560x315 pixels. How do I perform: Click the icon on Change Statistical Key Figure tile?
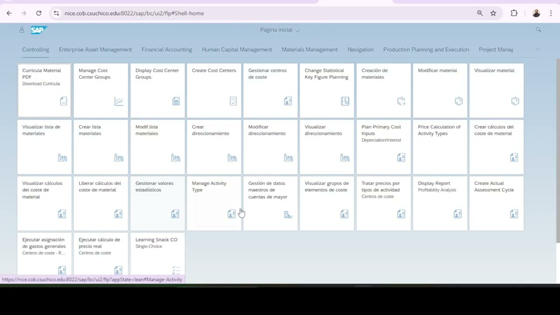(x=345, y=101)
